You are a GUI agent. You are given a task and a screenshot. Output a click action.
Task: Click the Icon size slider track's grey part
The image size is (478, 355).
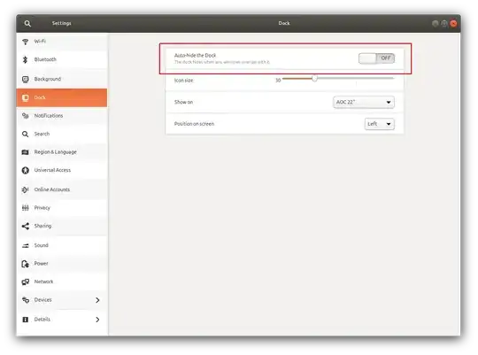356,79
